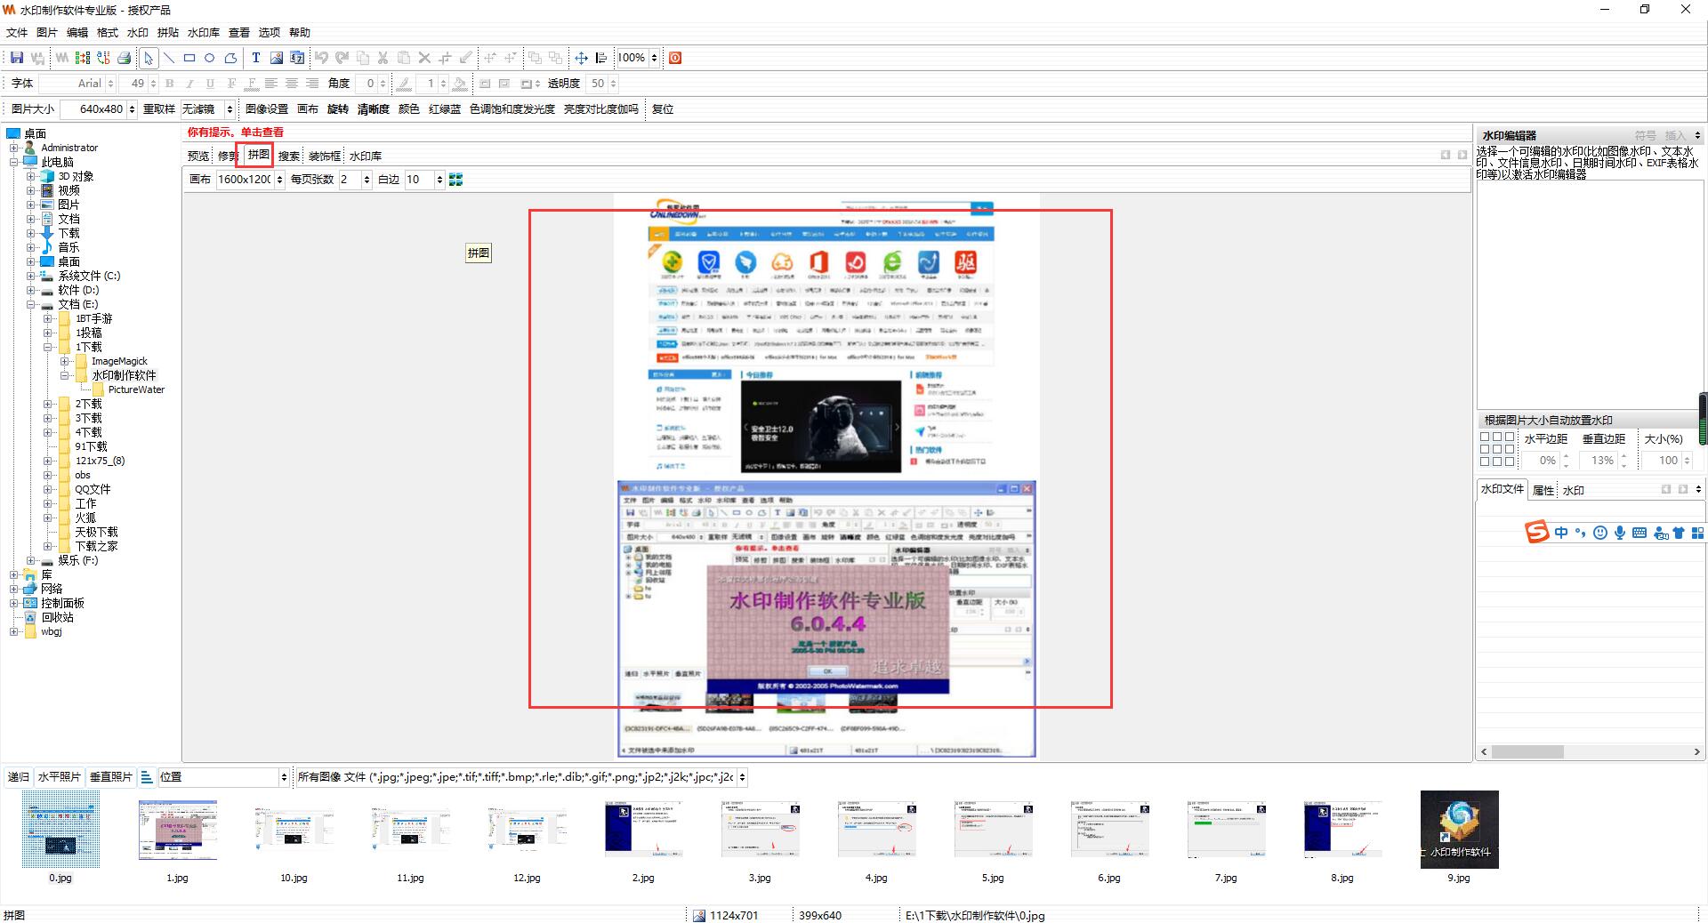Click the 图像设置 button

click(x=267, y=109)
